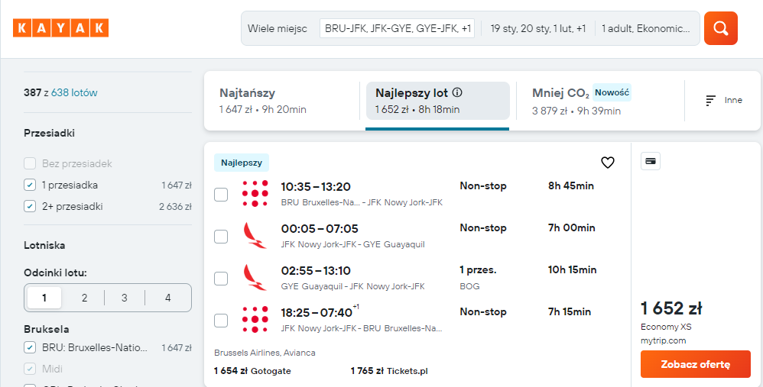This screenshot has height=387, width=763.
Task: Click the orange search magnifier button
Action: (x=721, y=28)
